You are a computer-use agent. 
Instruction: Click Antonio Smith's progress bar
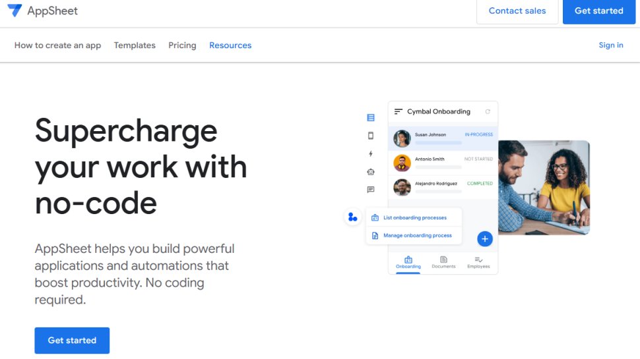438,167
